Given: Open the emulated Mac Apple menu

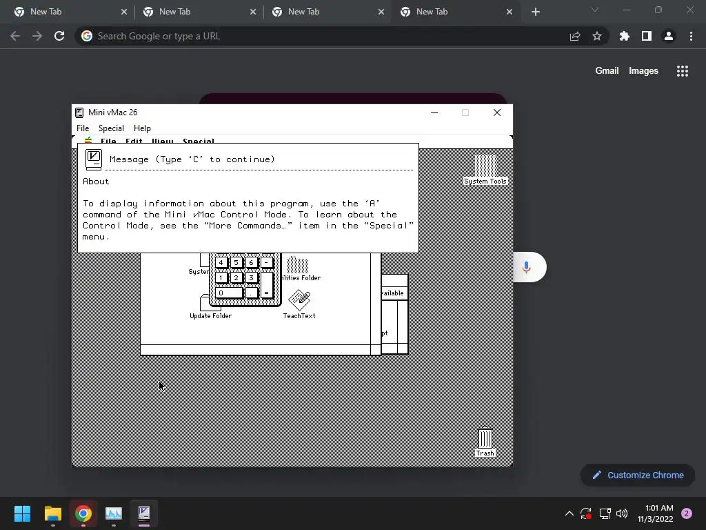Looking at the screenshot, I should (x=88, y=141).
